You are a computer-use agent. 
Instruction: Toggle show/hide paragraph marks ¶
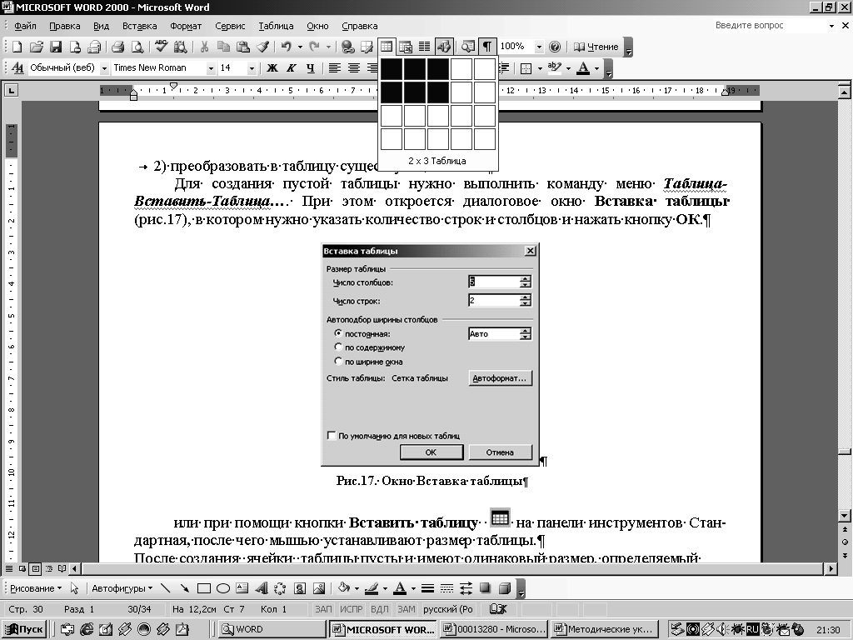487,47
